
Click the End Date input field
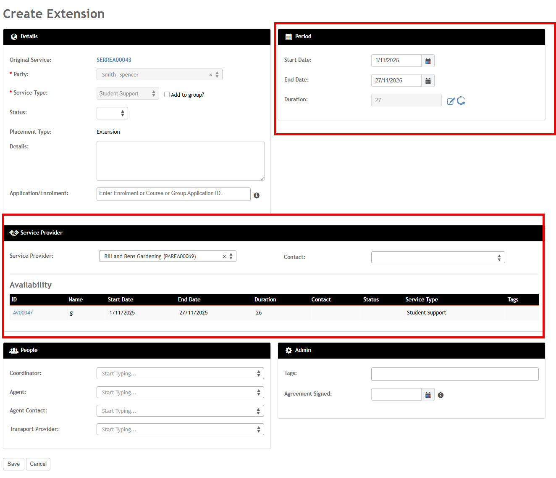pyautogui.click(x=396, y=81)
